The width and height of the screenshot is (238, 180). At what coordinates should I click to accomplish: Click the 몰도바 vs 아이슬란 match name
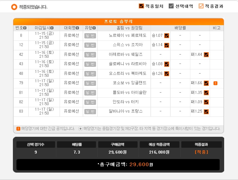[x=129, y=93]
